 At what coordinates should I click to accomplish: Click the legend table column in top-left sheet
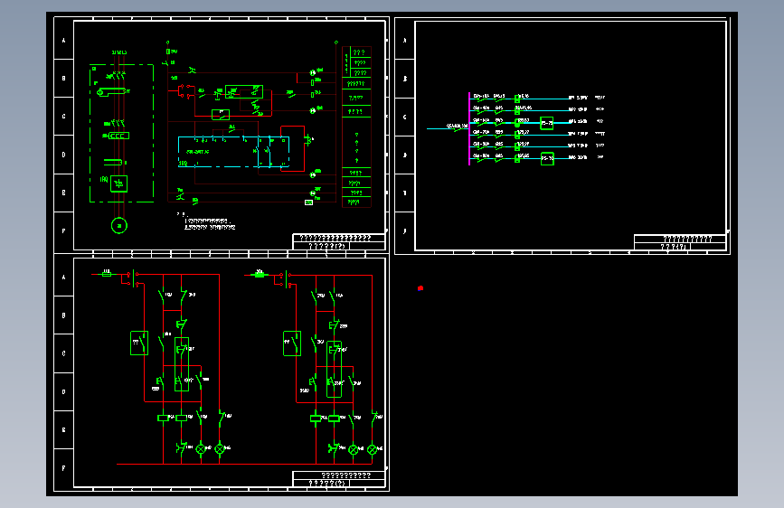[356, 127]
